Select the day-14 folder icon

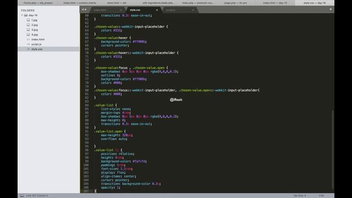(x=26, y=15)
